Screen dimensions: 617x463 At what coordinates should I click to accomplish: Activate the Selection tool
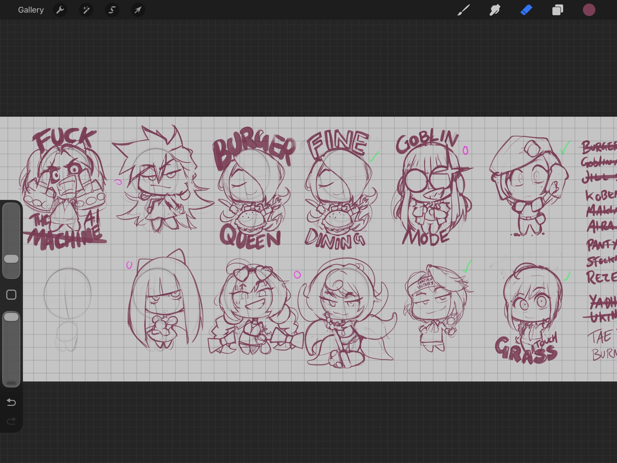click(x=112, y=10)
